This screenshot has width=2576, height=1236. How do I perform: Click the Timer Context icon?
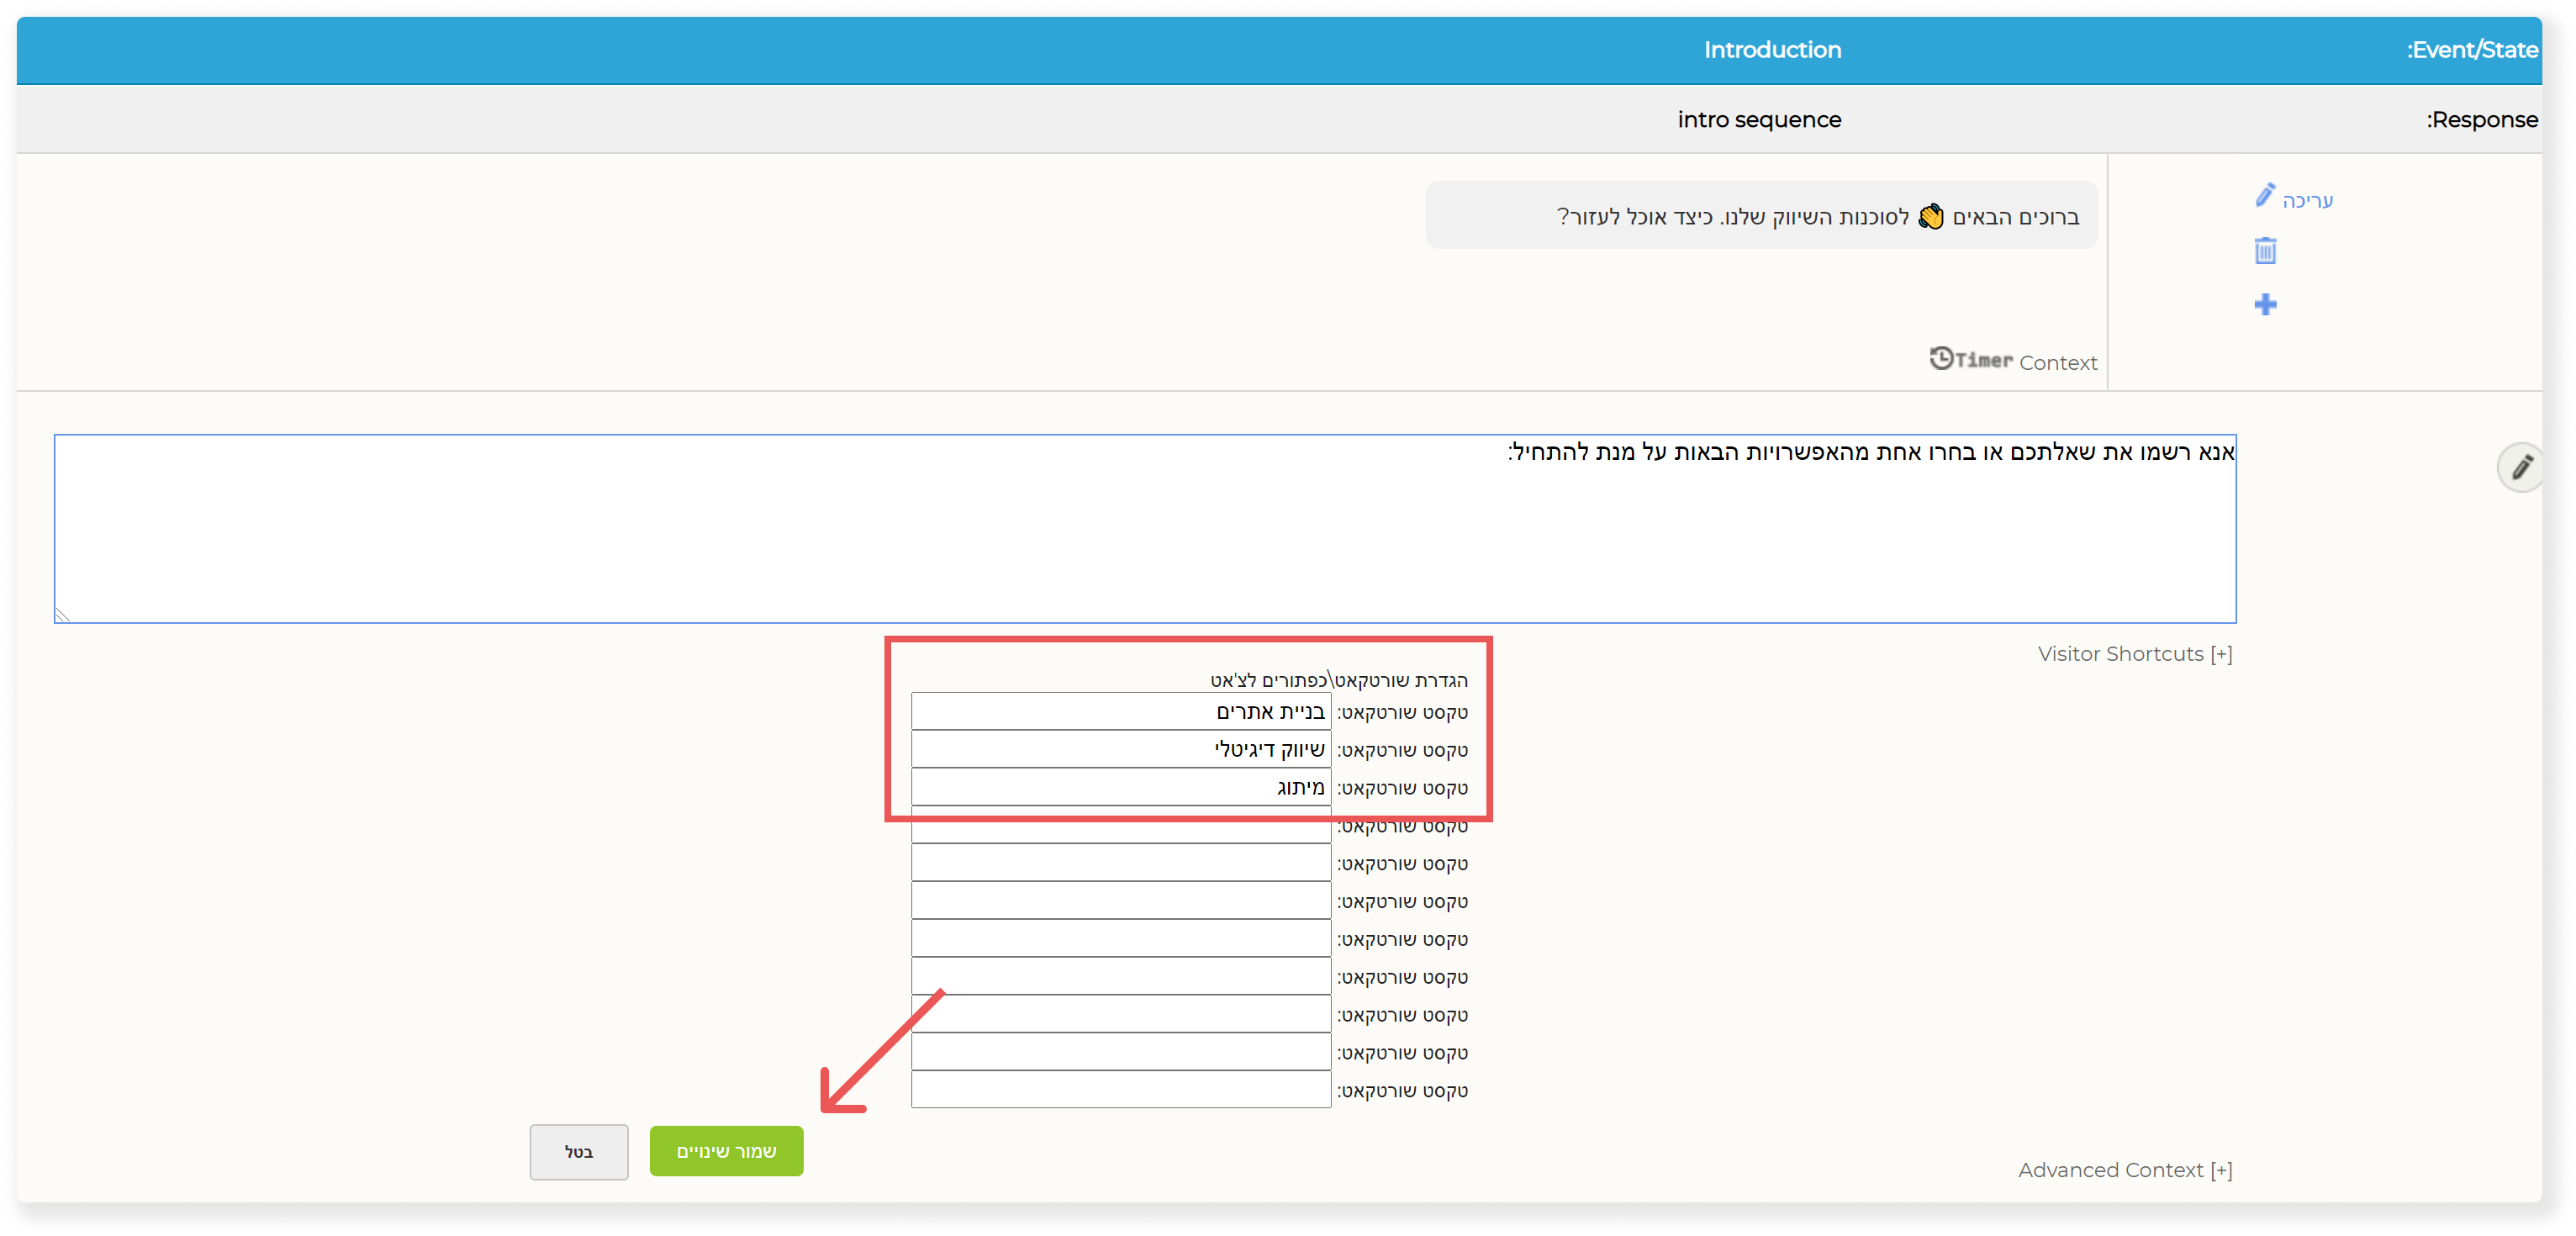coord(1939,362)
